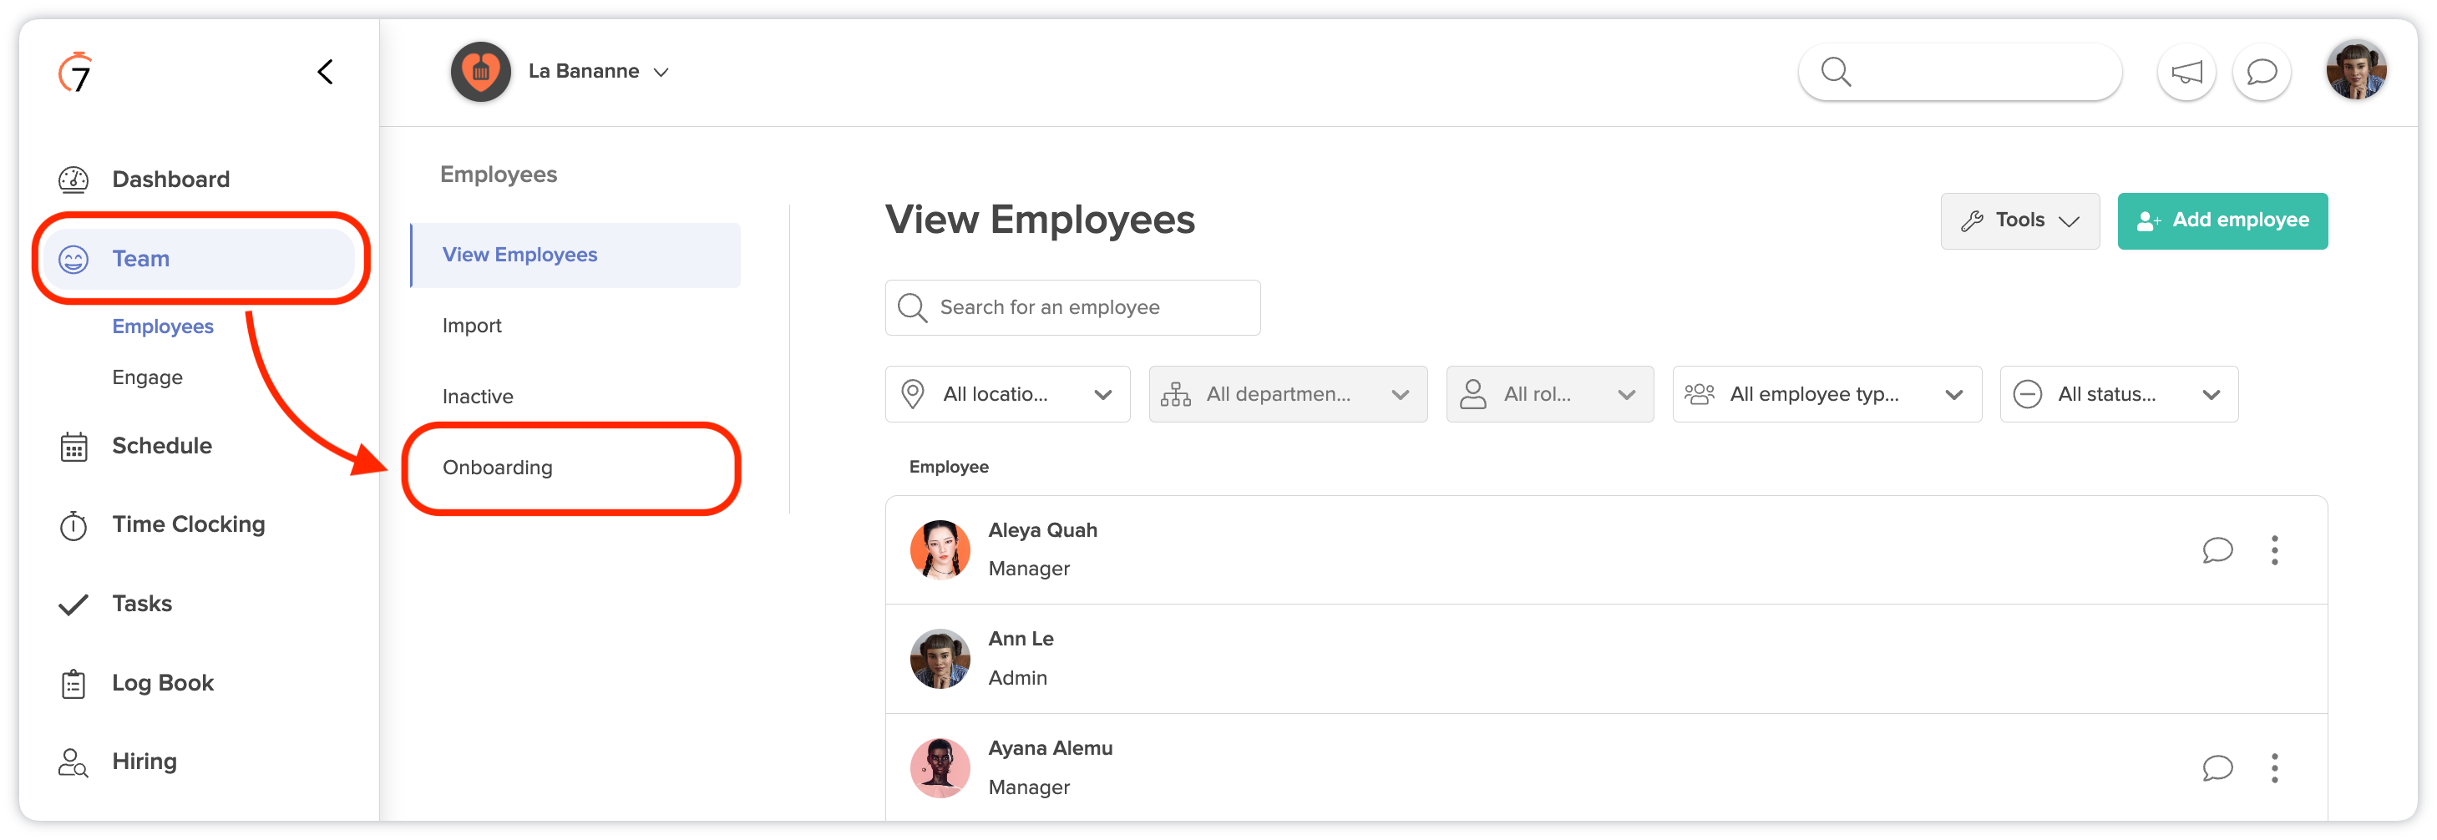This screenshot has width=2437, height=840.
Task: Open messaging chat bubble in header
Action: [x=2262, y=72]
